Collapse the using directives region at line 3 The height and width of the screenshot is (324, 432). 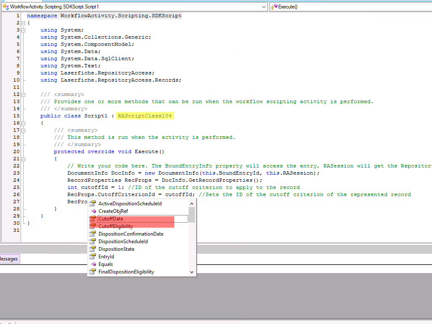(24, 30)
